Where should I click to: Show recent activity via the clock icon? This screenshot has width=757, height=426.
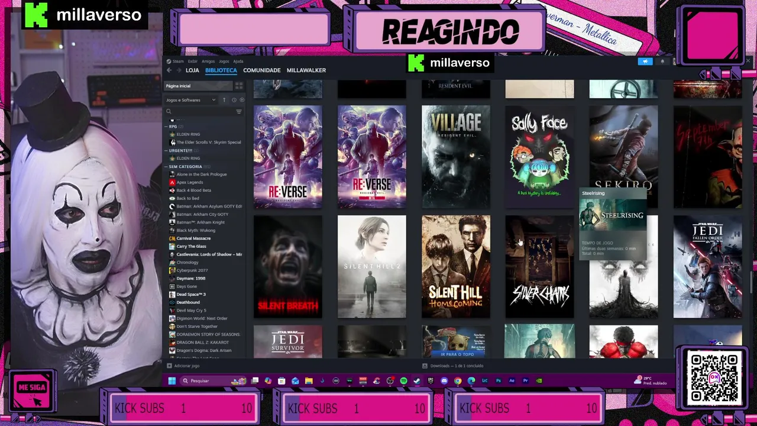point(234,100)
